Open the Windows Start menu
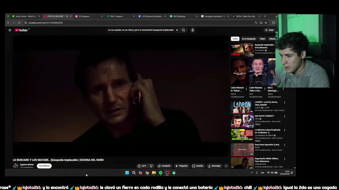Screen dimensions: 339x190 coord(127,173)
